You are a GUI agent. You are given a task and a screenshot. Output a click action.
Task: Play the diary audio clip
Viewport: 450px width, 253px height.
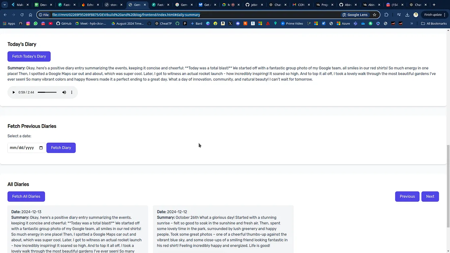click(14, 92)
